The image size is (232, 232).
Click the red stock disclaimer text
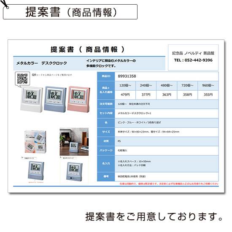point(169,184)
